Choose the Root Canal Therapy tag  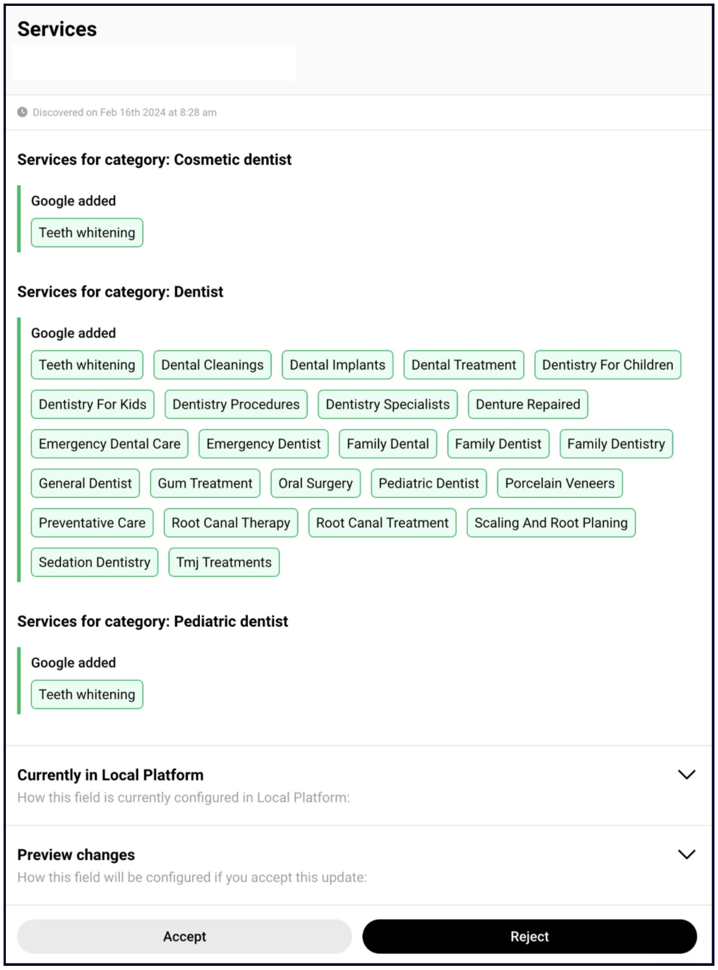click(231, 523)
